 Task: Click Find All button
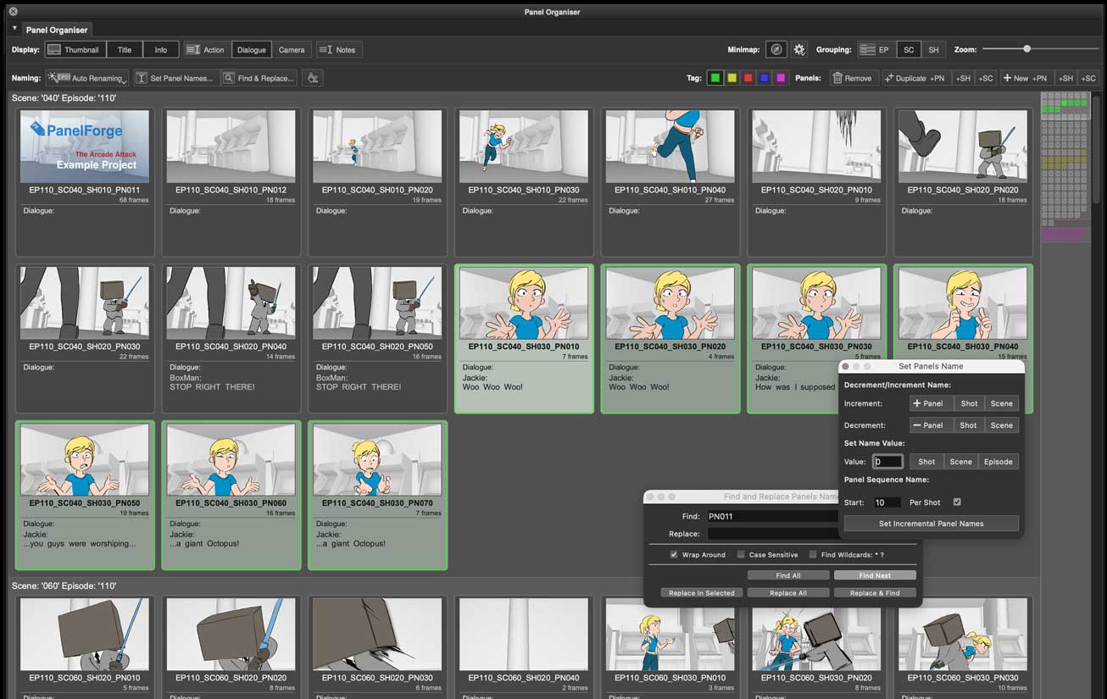(x=788, y=575)
